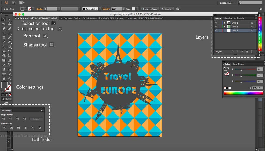Switch to the Artboards panel tab
265x151 pixels.
239,18
